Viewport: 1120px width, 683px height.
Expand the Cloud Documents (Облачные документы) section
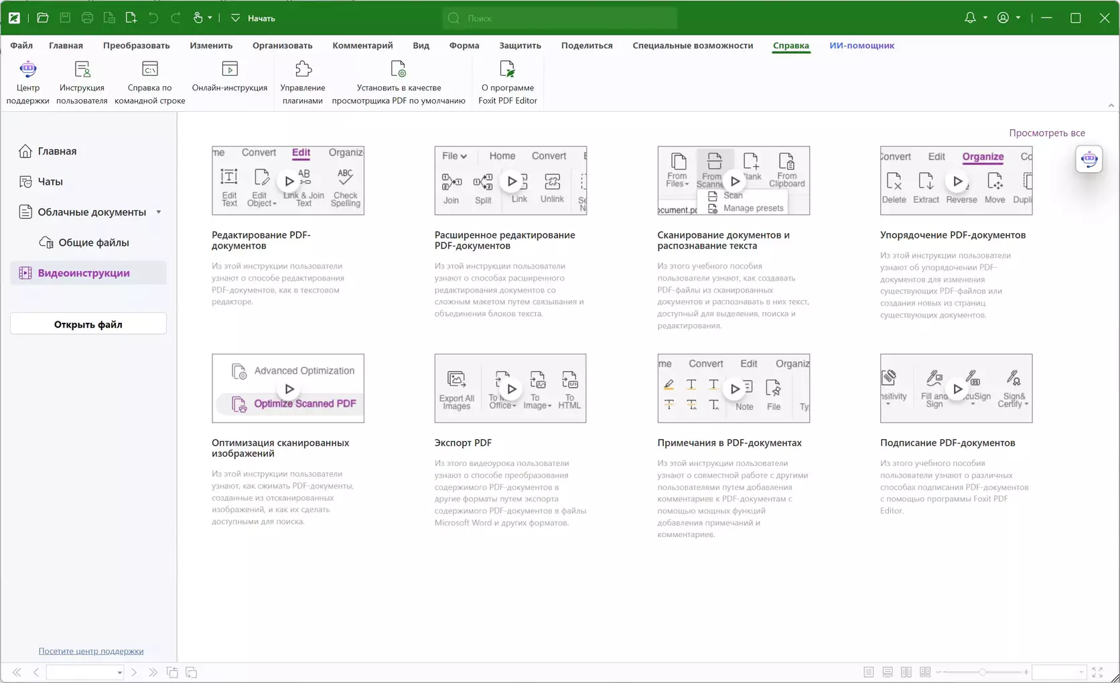[159, 212]
